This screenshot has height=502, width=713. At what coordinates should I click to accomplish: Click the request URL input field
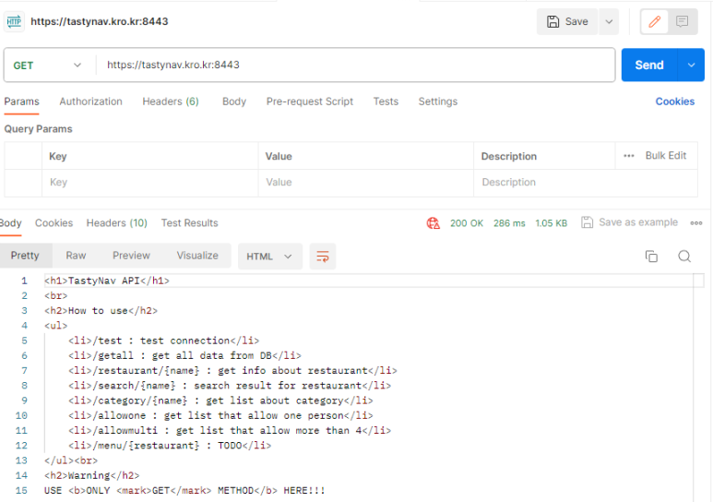[x=355, y=65]
